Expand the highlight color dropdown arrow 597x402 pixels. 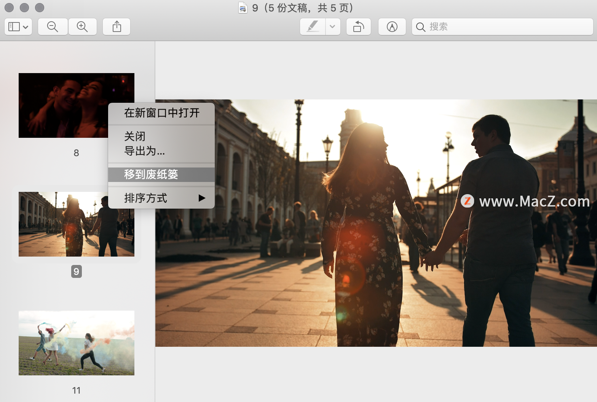pyautogui.click(x=333, y=27)
